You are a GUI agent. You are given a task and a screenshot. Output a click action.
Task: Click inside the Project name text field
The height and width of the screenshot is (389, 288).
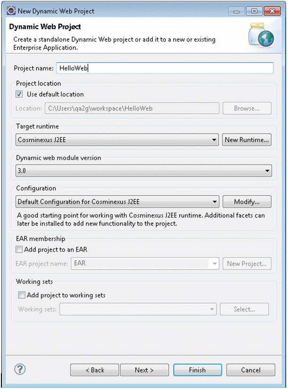point(165,68)
